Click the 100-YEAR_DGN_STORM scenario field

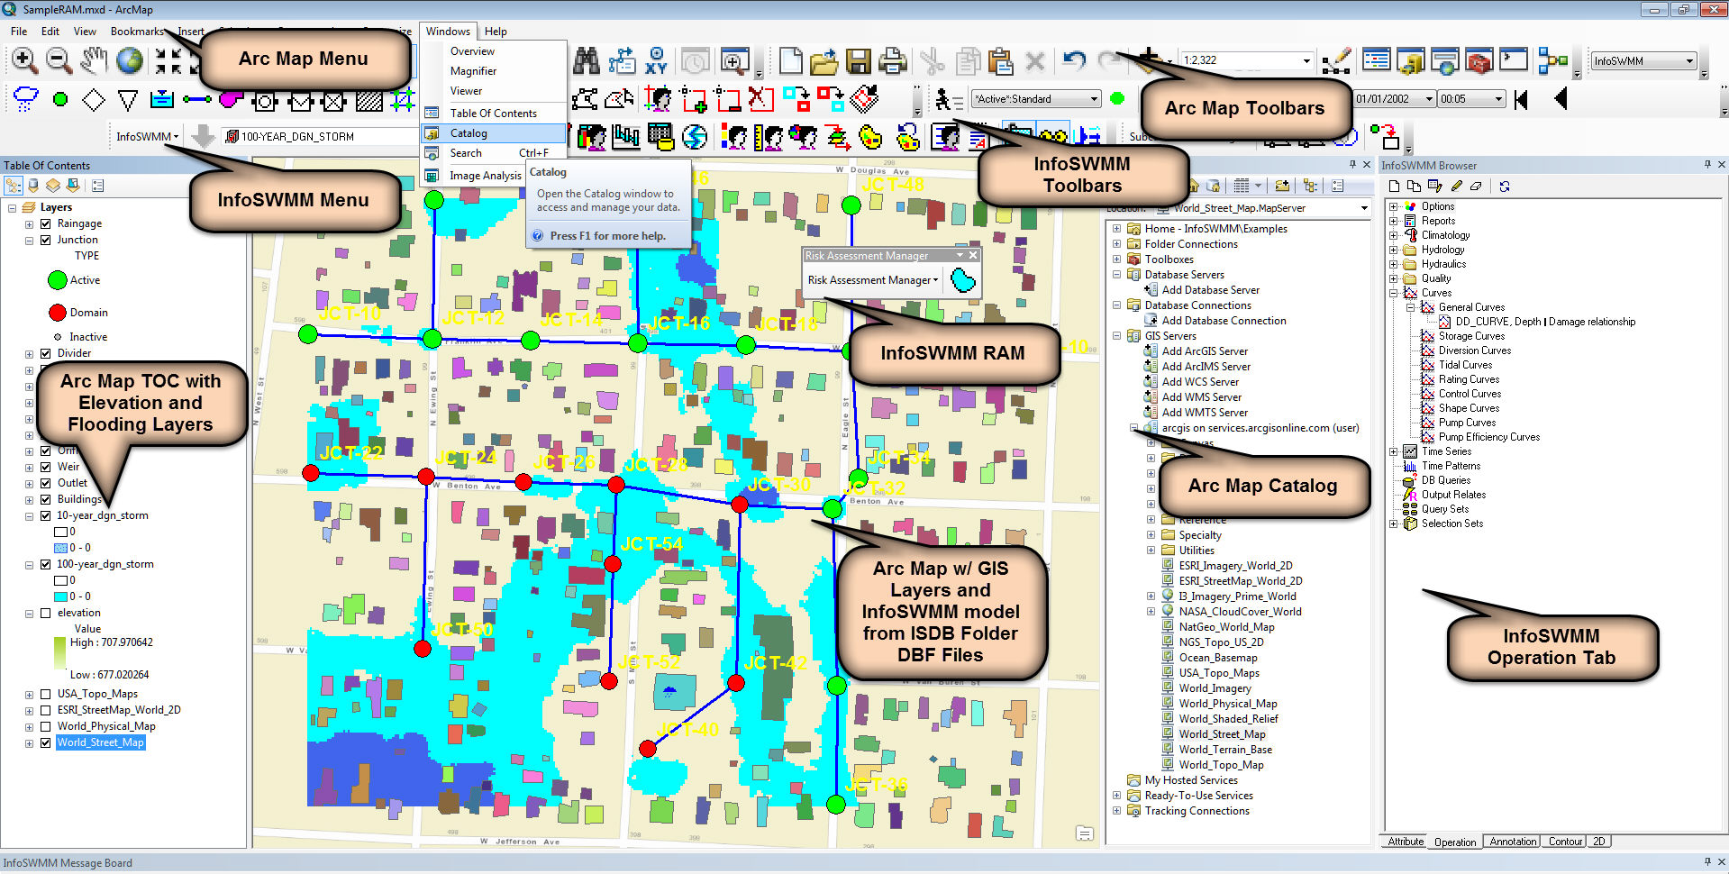click(320, 137)
